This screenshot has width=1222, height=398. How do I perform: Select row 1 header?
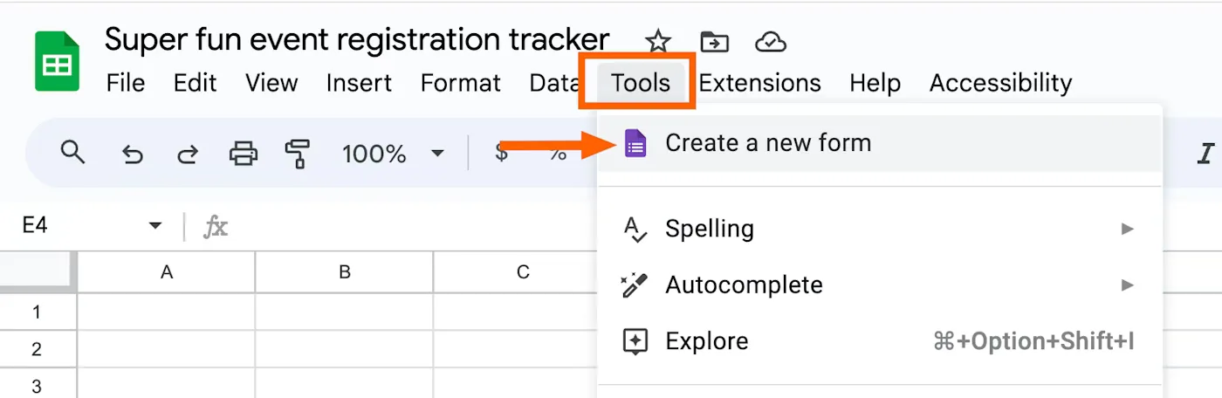click(38, 312)
